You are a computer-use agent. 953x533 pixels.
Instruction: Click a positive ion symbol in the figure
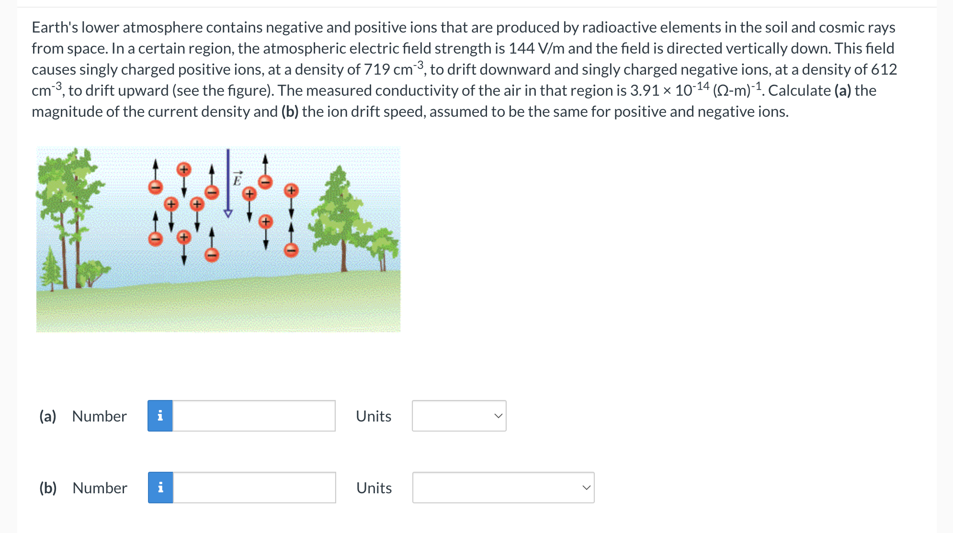184,169
